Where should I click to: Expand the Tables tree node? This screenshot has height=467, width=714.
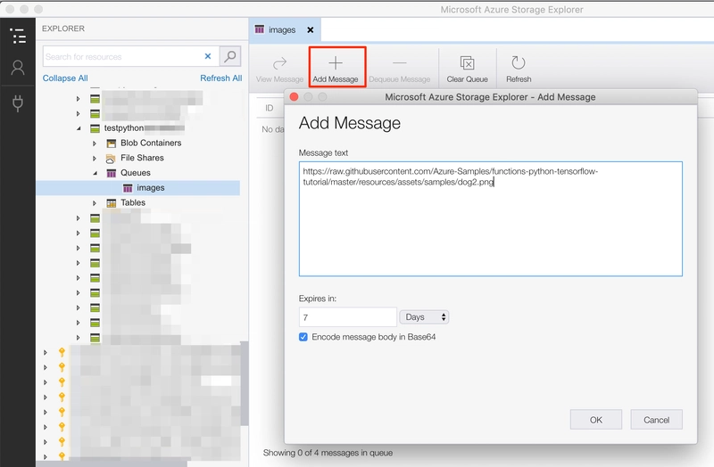(95, 203)
